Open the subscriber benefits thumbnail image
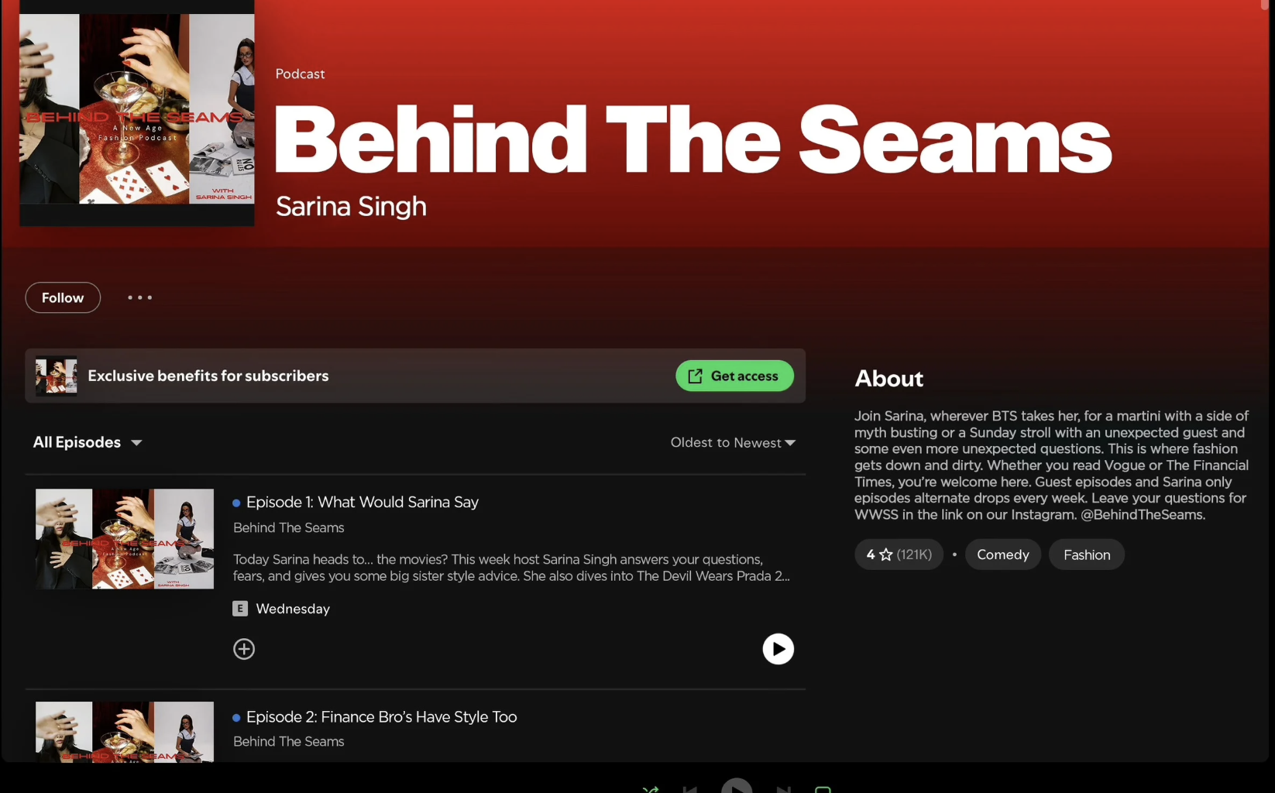This screenshot has width=1275, height=793. 56,376
